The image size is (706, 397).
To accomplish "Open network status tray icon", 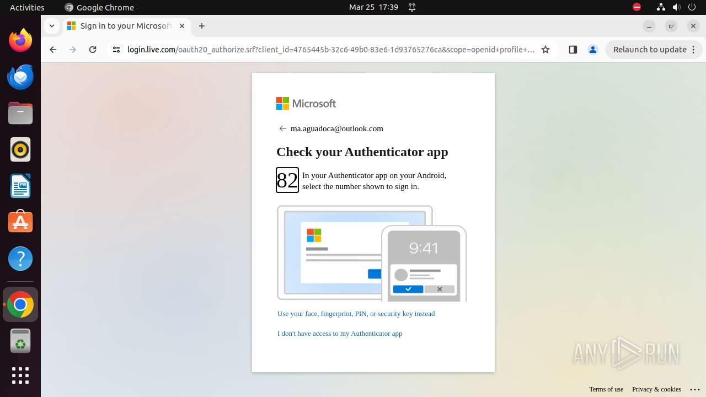I will tap(661, 7).
